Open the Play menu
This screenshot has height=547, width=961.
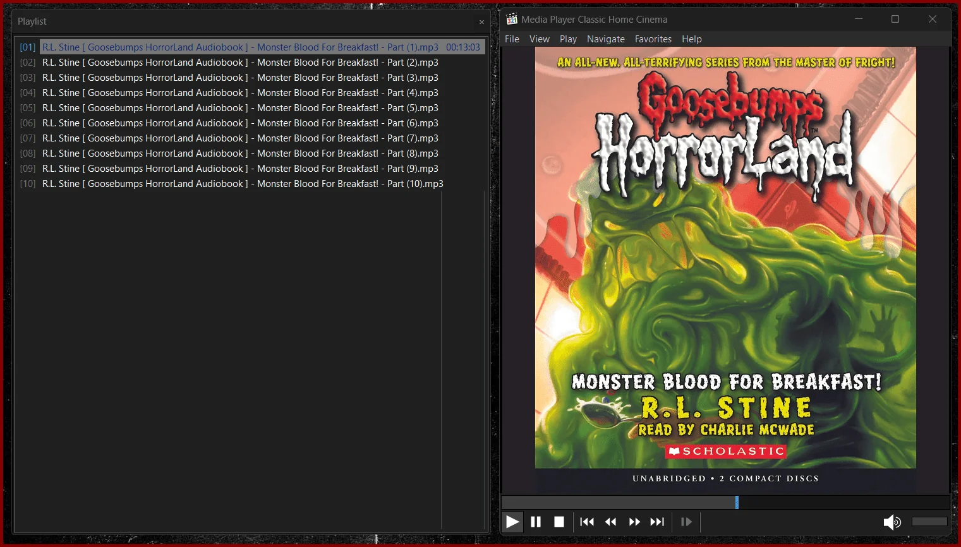(x=568, y=39)
